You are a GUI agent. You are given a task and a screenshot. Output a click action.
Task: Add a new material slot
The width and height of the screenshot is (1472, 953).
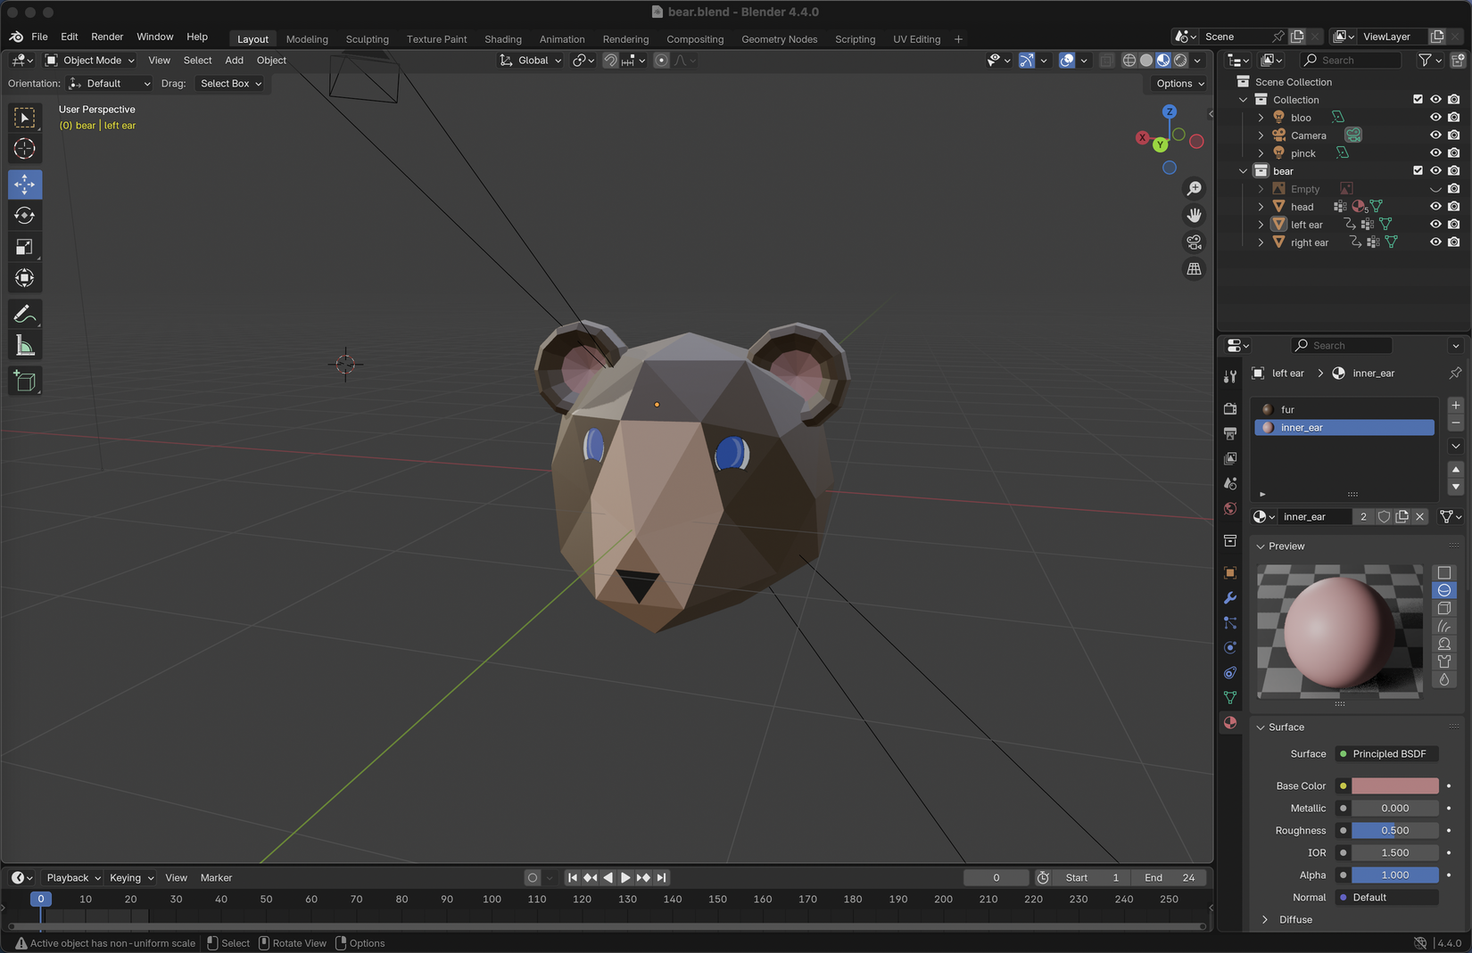point(1456,405)
